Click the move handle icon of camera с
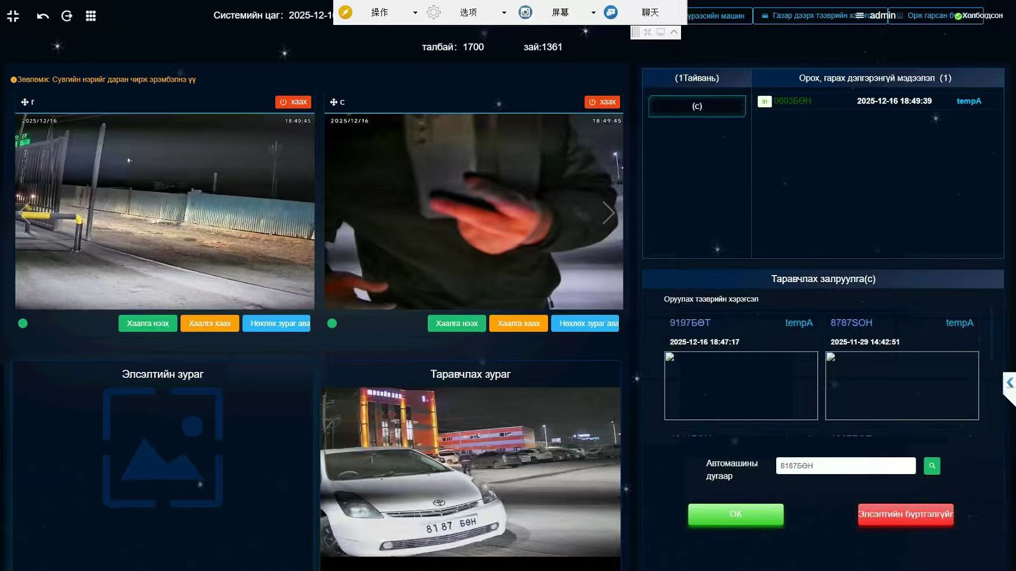The width and height of the screenshot is (1016, 571). pyautogui.click(x=334, y=102)
